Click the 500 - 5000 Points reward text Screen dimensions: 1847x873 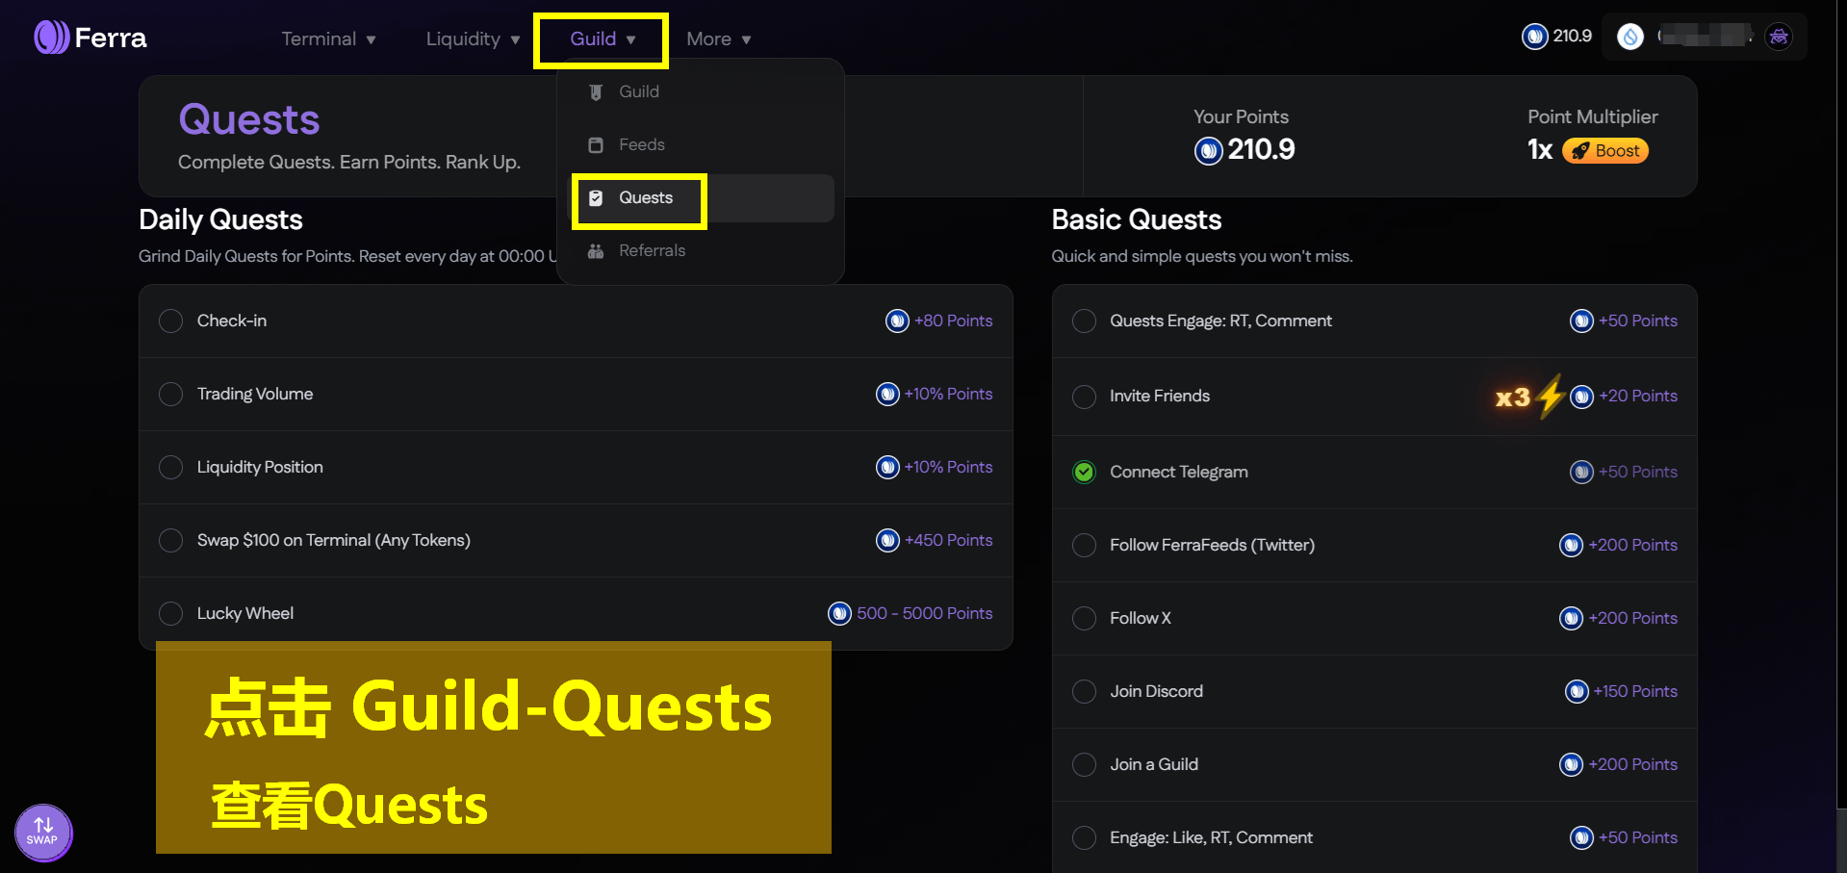[x=925, y=613]
